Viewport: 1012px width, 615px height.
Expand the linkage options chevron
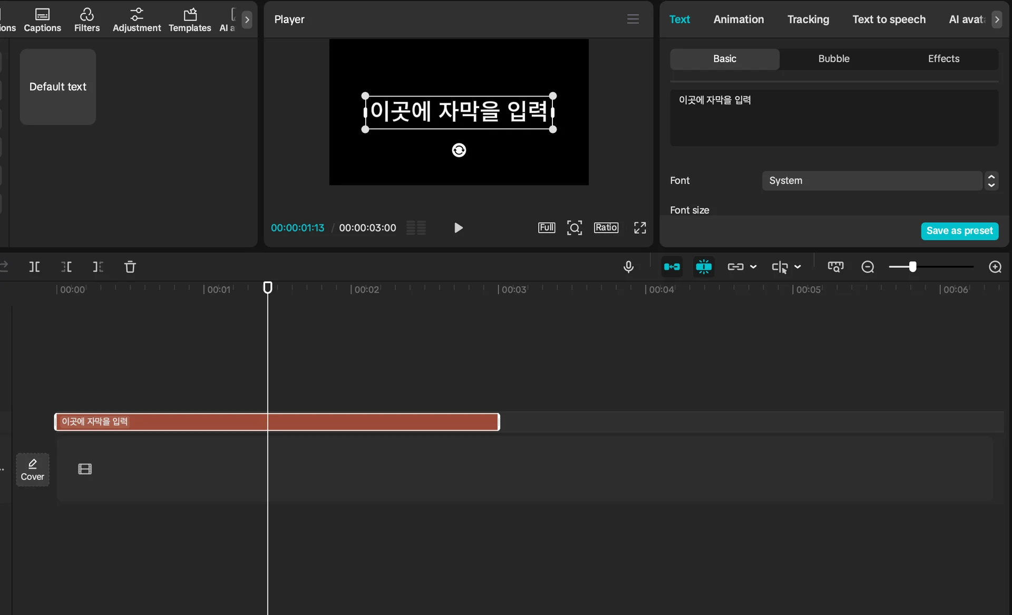(x=753, y=267)
